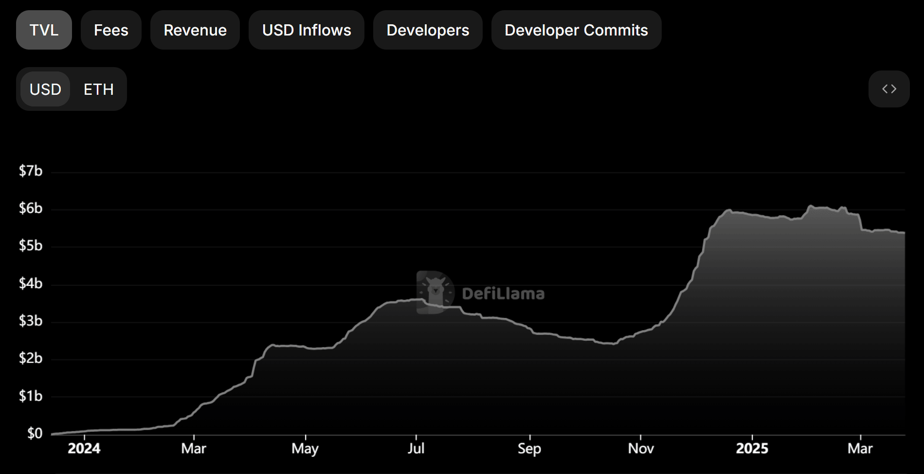Click the 2024 x-axis label
Image resolution: width=924 pixels, height=474 pixels.
click(x=84, y=448)
